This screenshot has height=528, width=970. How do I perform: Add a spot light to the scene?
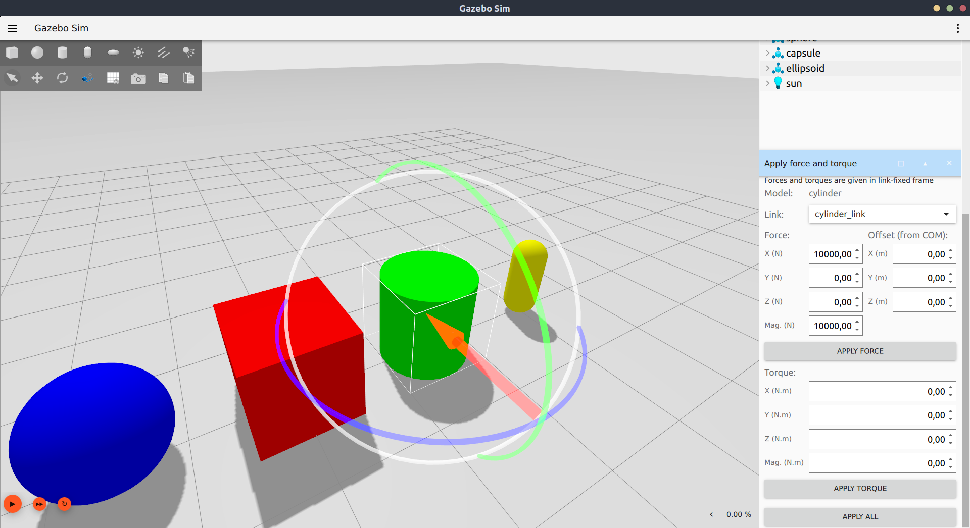point(188,52)
